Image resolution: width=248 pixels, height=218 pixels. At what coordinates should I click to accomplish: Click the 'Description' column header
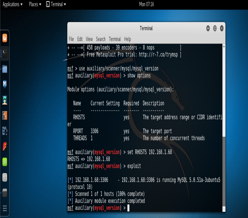pyautogui.click(x=153, y=103)
